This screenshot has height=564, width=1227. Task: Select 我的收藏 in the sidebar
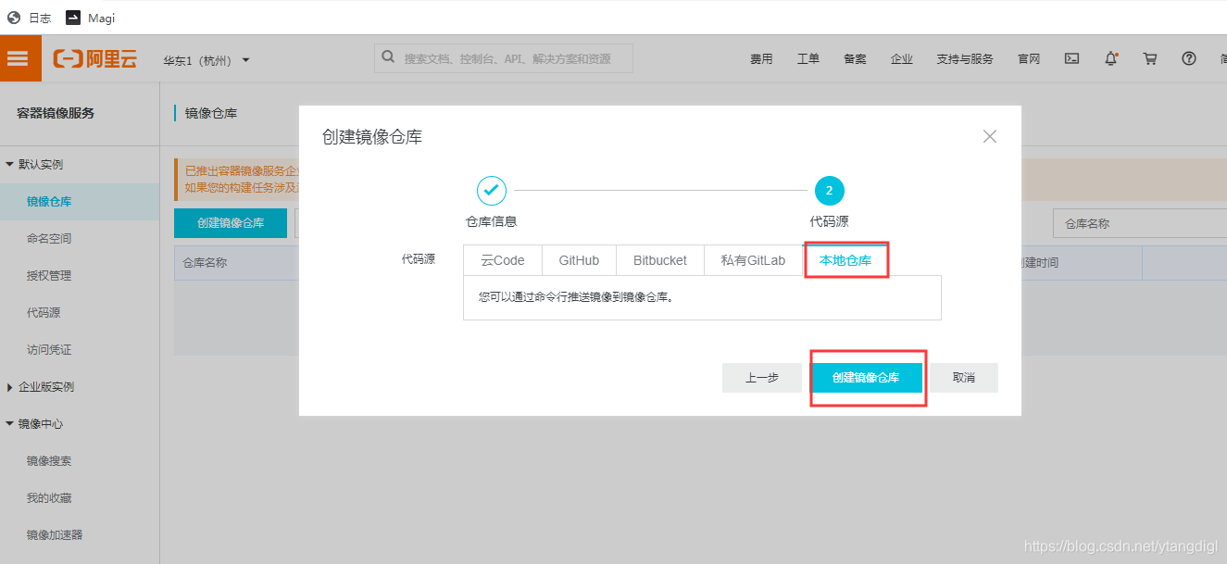click(49, 497)
